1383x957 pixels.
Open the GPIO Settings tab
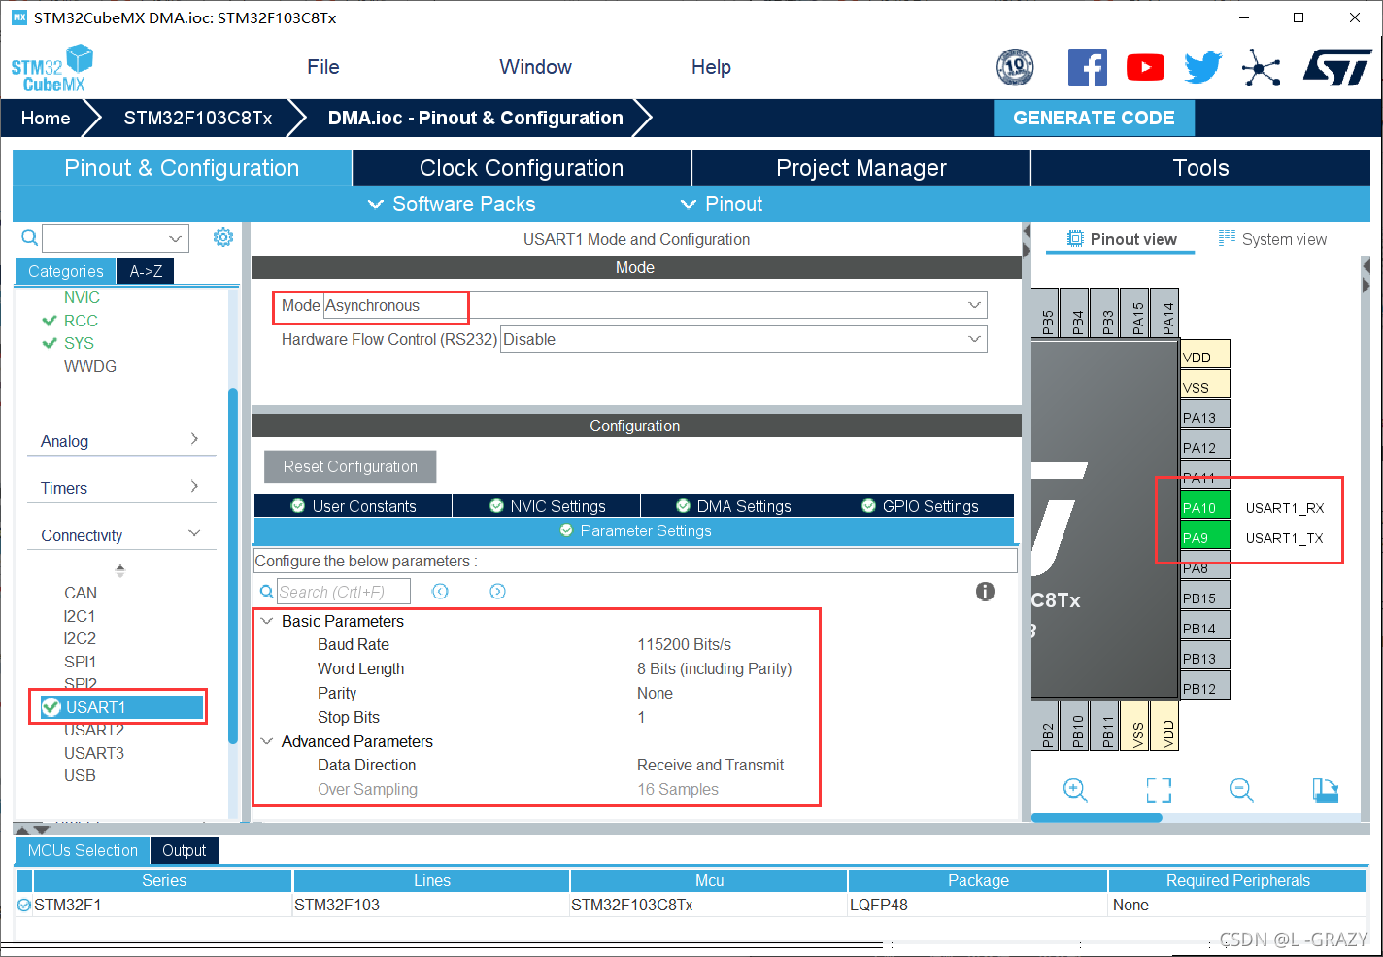921,506
